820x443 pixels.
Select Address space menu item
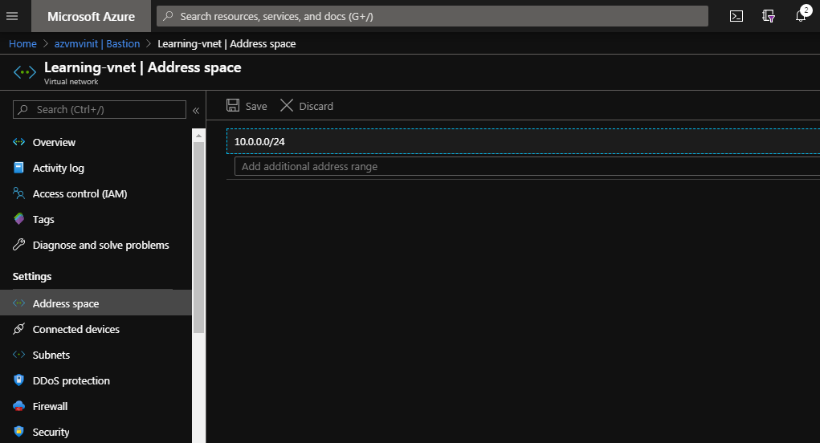tap(96, 303)
